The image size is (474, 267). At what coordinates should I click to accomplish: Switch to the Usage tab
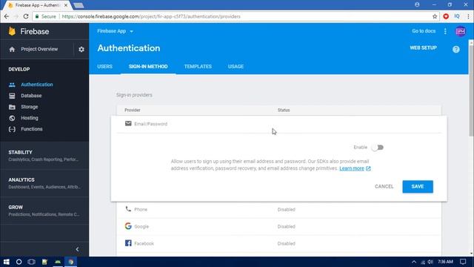236,66
